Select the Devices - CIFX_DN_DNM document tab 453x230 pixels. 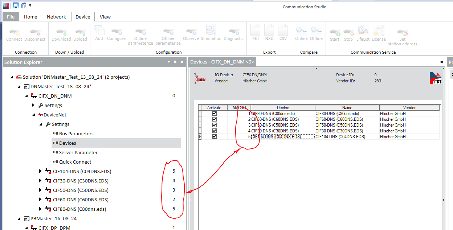tap(222, 62)
